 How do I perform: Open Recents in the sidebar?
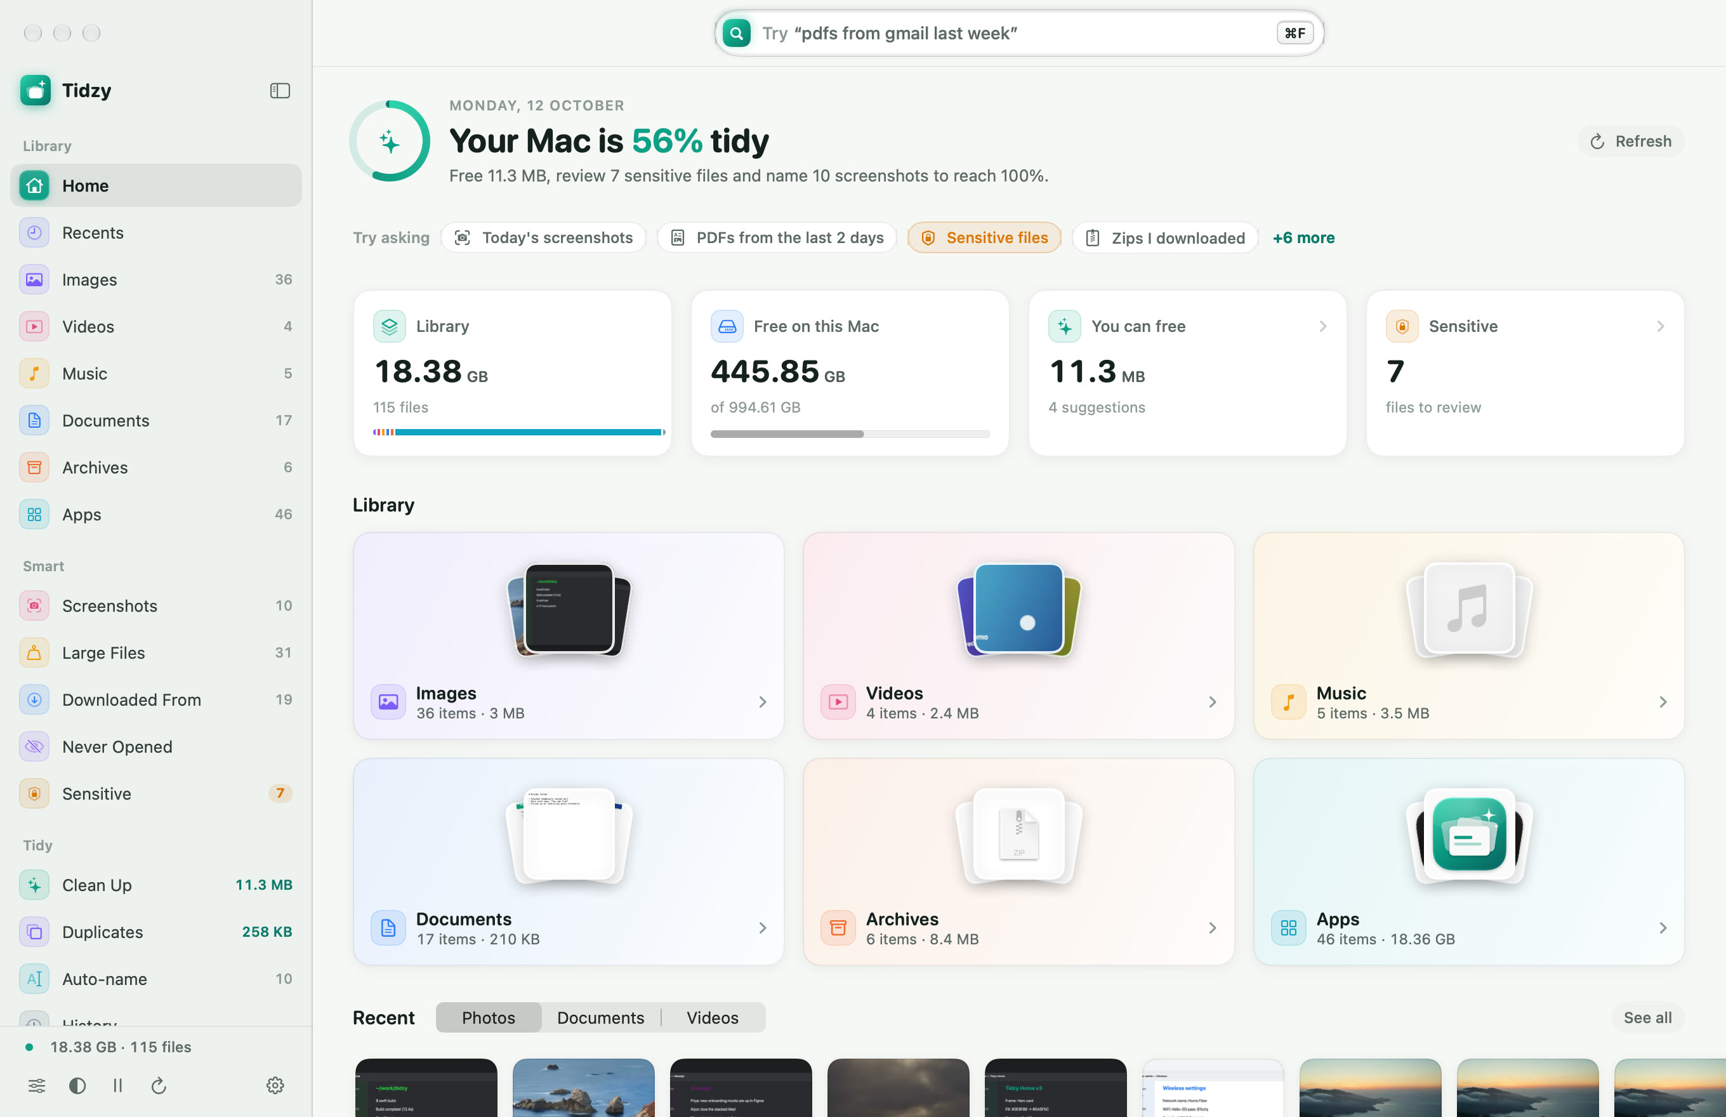[x=156, y=233]
